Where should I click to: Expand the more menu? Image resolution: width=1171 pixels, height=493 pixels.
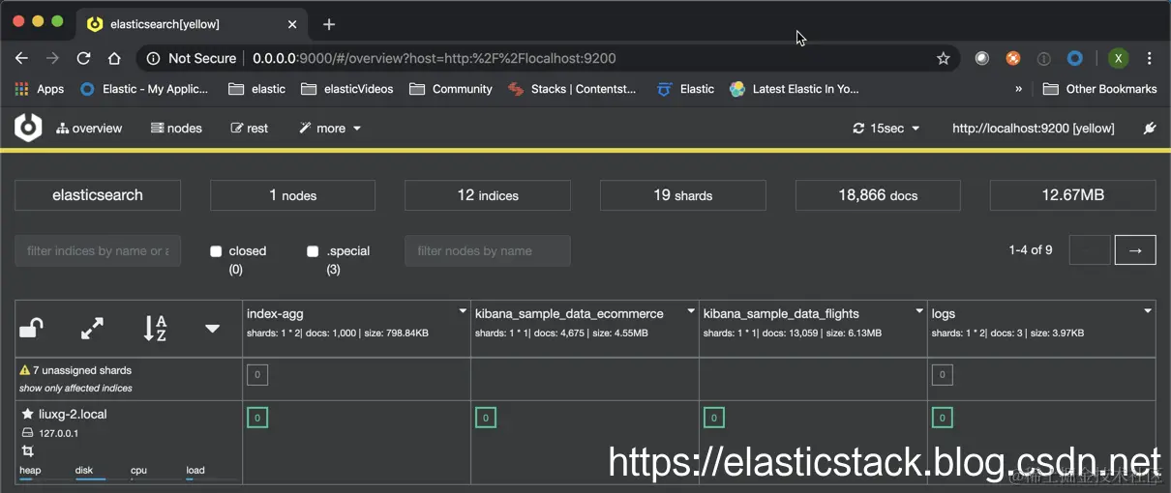click(330, 128)
